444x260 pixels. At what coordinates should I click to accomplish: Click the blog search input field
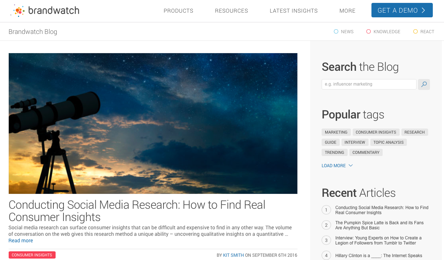click(x=369, y=84)
